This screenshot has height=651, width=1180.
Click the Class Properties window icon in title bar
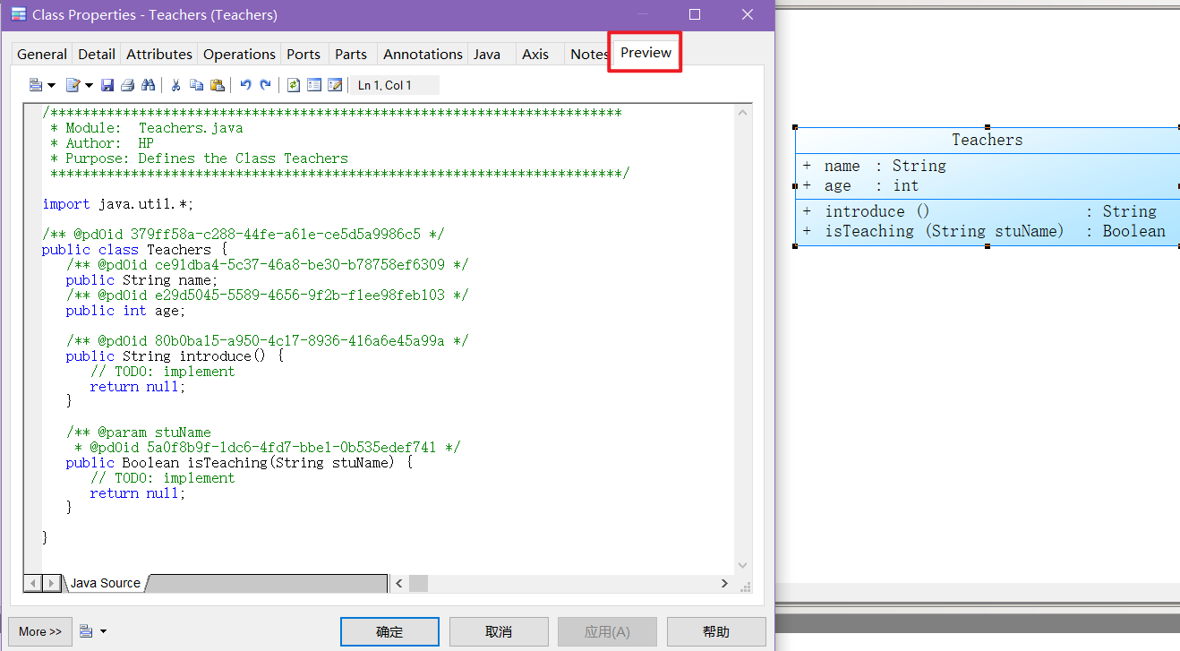[18, 14]
